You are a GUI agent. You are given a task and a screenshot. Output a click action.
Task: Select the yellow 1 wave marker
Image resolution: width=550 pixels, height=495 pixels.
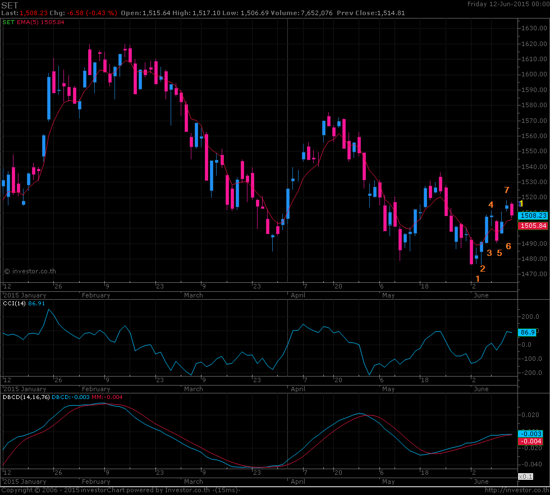521,204
